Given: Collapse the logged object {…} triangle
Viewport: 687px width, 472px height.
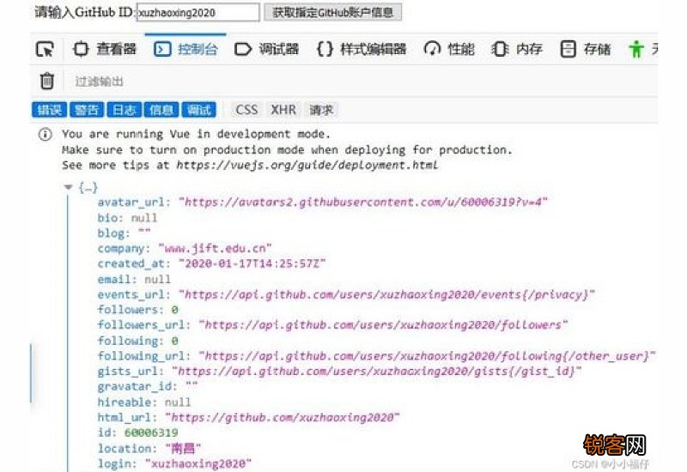Looking at the screenshot, I should (68, 187).
